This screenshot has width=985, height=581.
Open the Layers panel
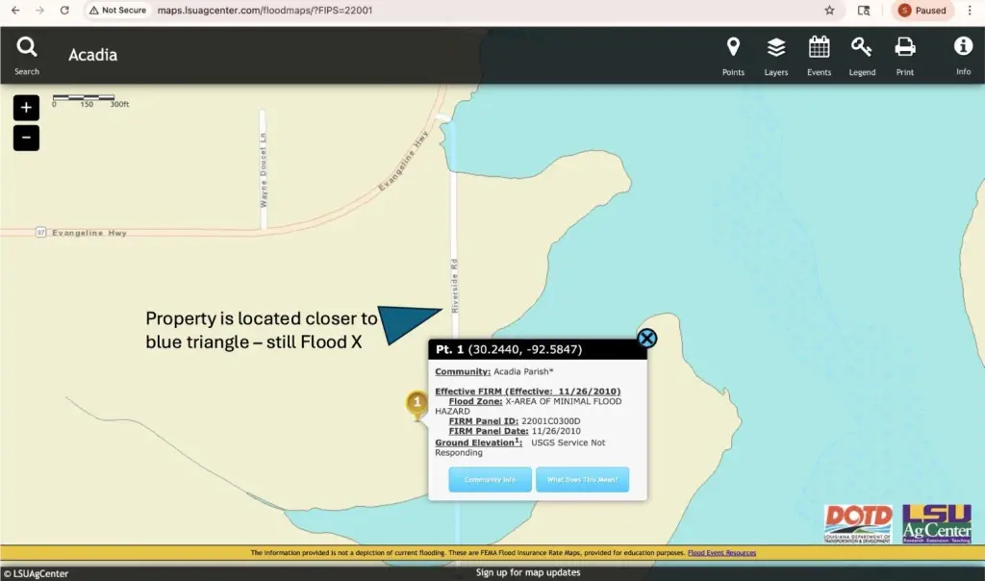(x=775, y=55)
